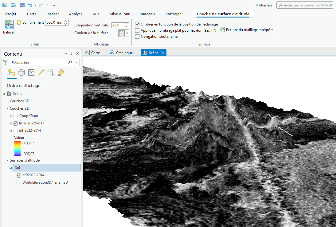The width and height of the screenshot is (336, 227).
Task: Select the list by editing pencil icon
Action: click(41, 72)
